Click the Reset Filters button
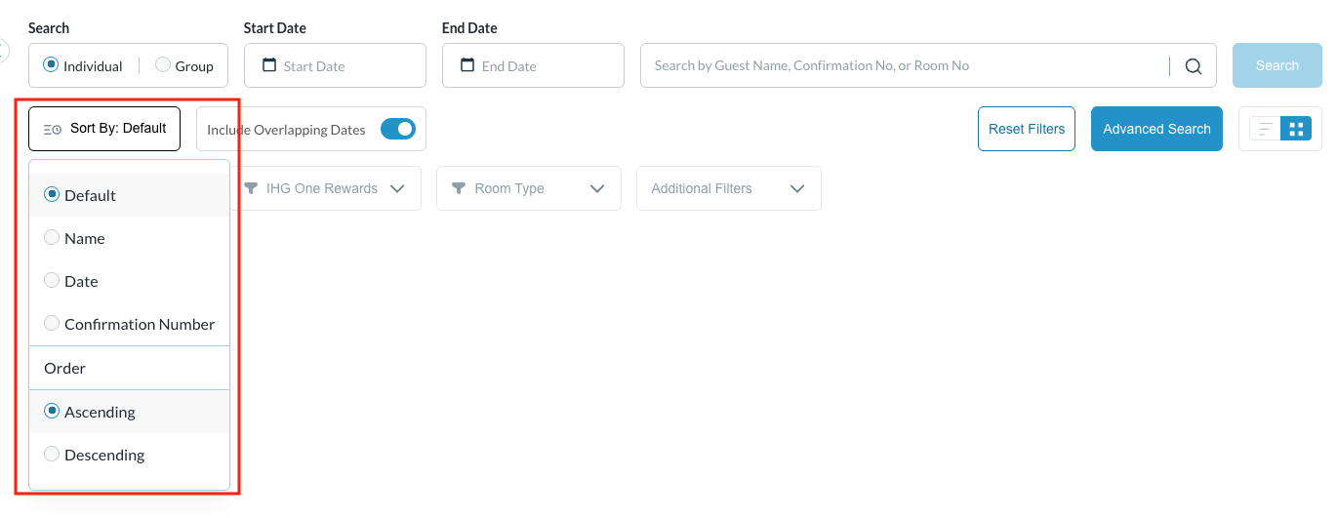Image resolution: width=1337 pixels, height=518 pixels. pyautogui.click(x=1026, y=129)
